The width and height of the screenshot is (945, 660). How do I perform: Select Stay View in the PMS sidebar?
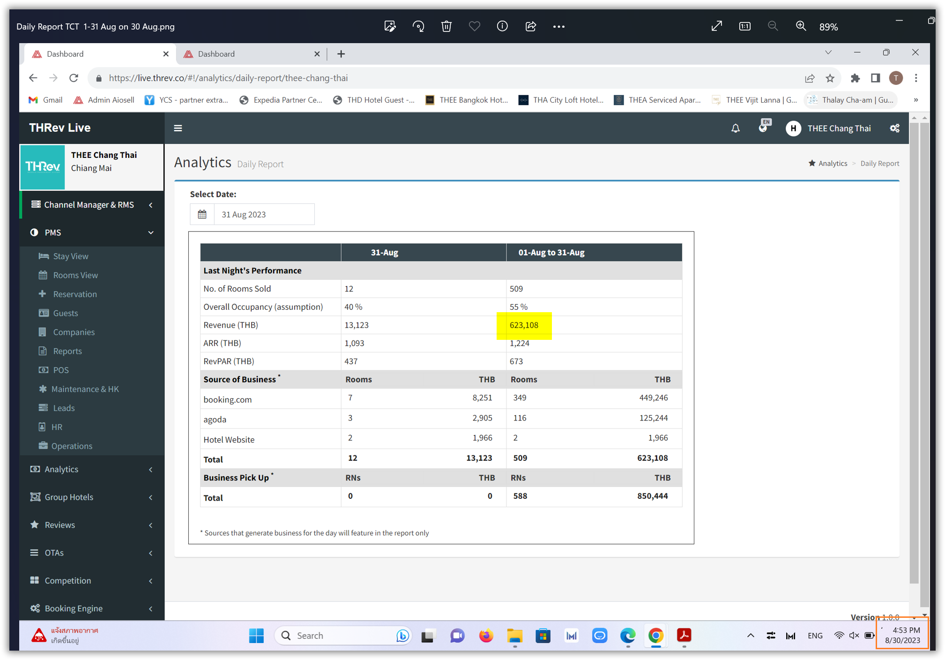(x=71, y=256)
